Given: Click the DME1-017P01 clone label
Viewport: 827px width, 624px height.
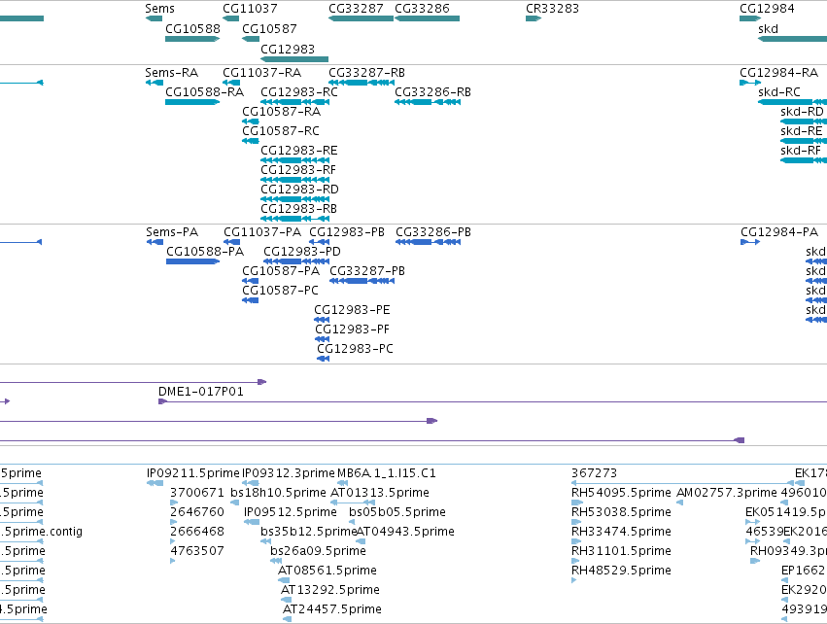Looking at the screenshot, I should (201, 392).
